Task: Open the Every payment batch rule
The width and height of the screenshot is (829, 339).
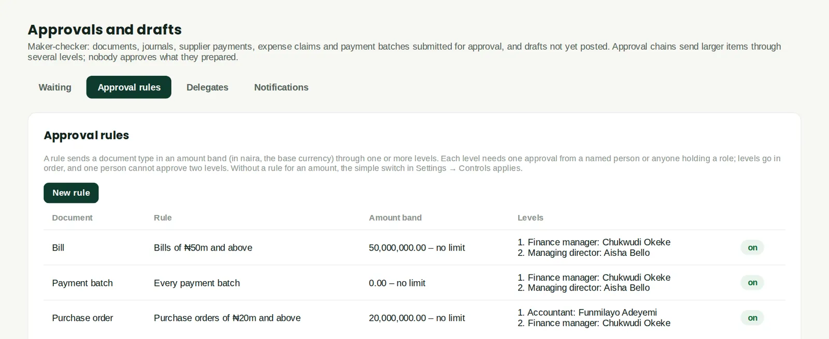Action: click(197, 283)
